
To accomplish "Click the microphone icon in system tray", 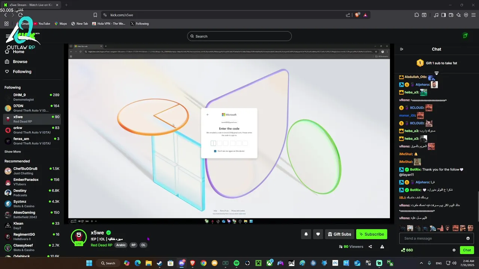I will [x=429, y=263].
